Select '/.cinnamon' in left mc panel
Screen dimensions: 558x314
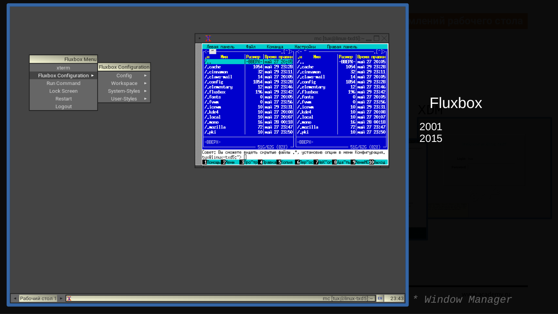249,72
